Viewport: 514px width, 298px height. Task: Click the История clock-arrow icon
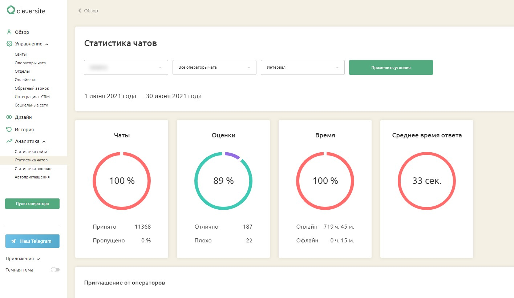point(9,129)
